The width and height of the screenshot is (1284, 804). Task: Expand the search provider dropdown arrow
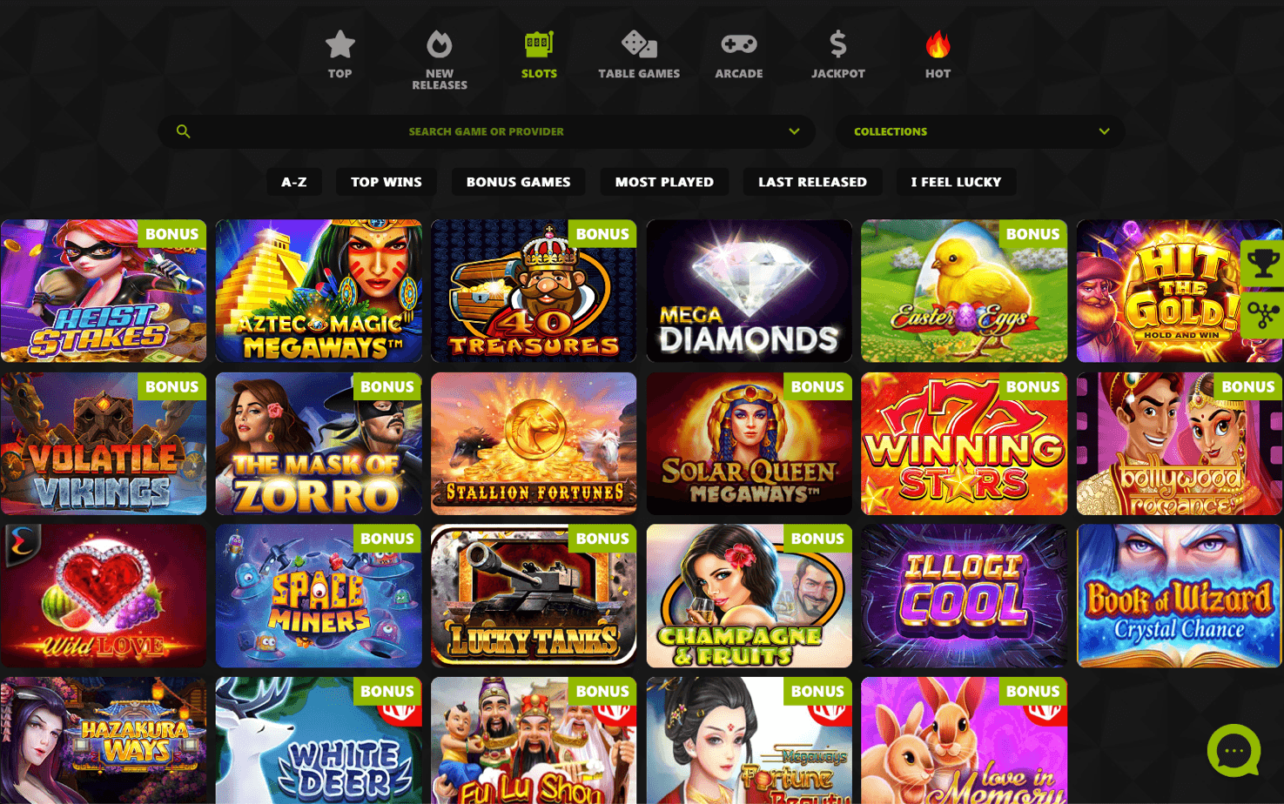794,131
